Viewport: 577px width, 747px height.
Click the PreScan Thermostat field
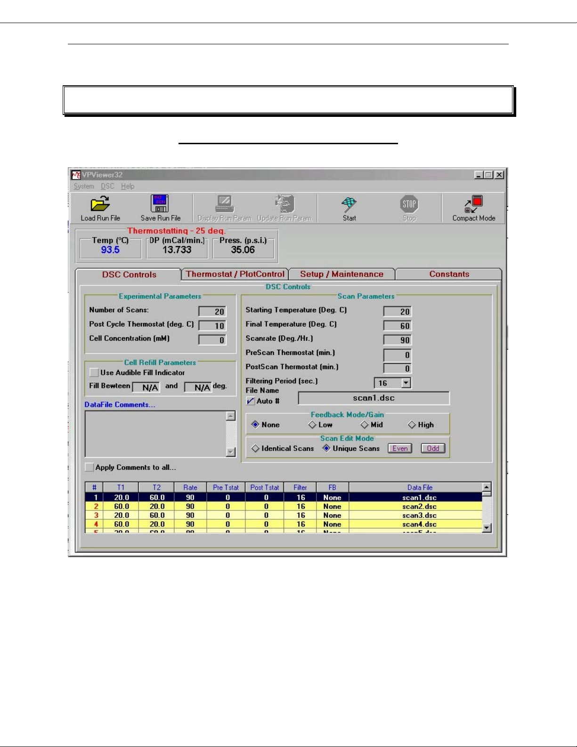tap(398, 354)
